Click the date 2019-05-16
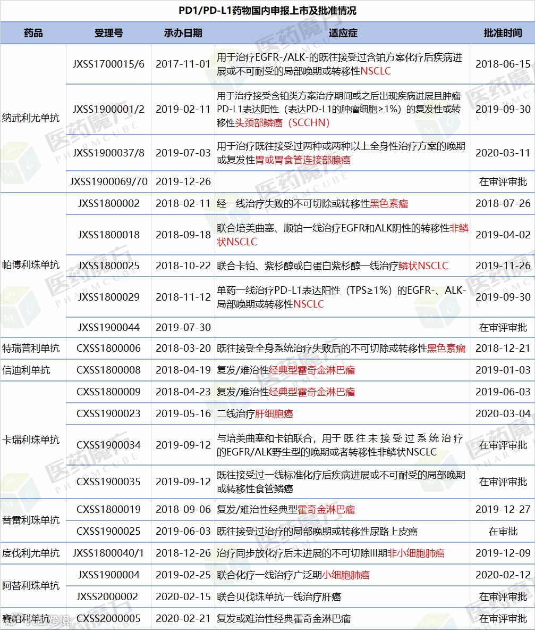Viewport: 535px width, 630px height. tap(183, 413)
